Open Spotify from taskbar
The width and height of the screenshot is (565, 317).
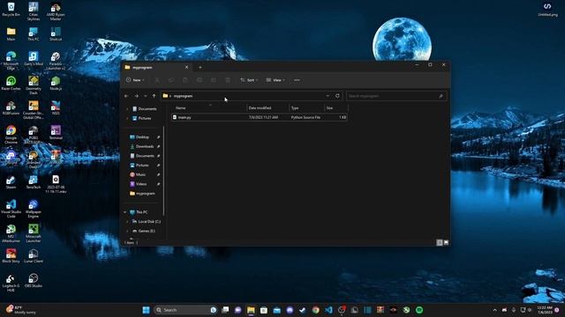click(419, 310)
